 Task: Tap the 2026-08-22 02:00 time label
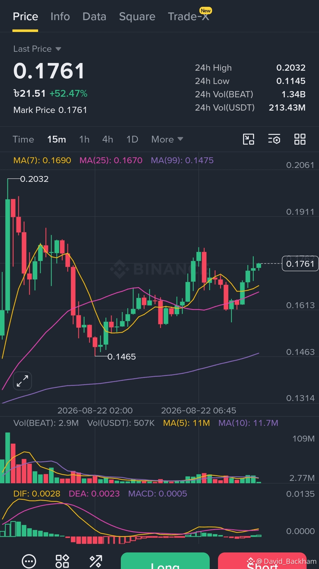[x=95, y=410]
